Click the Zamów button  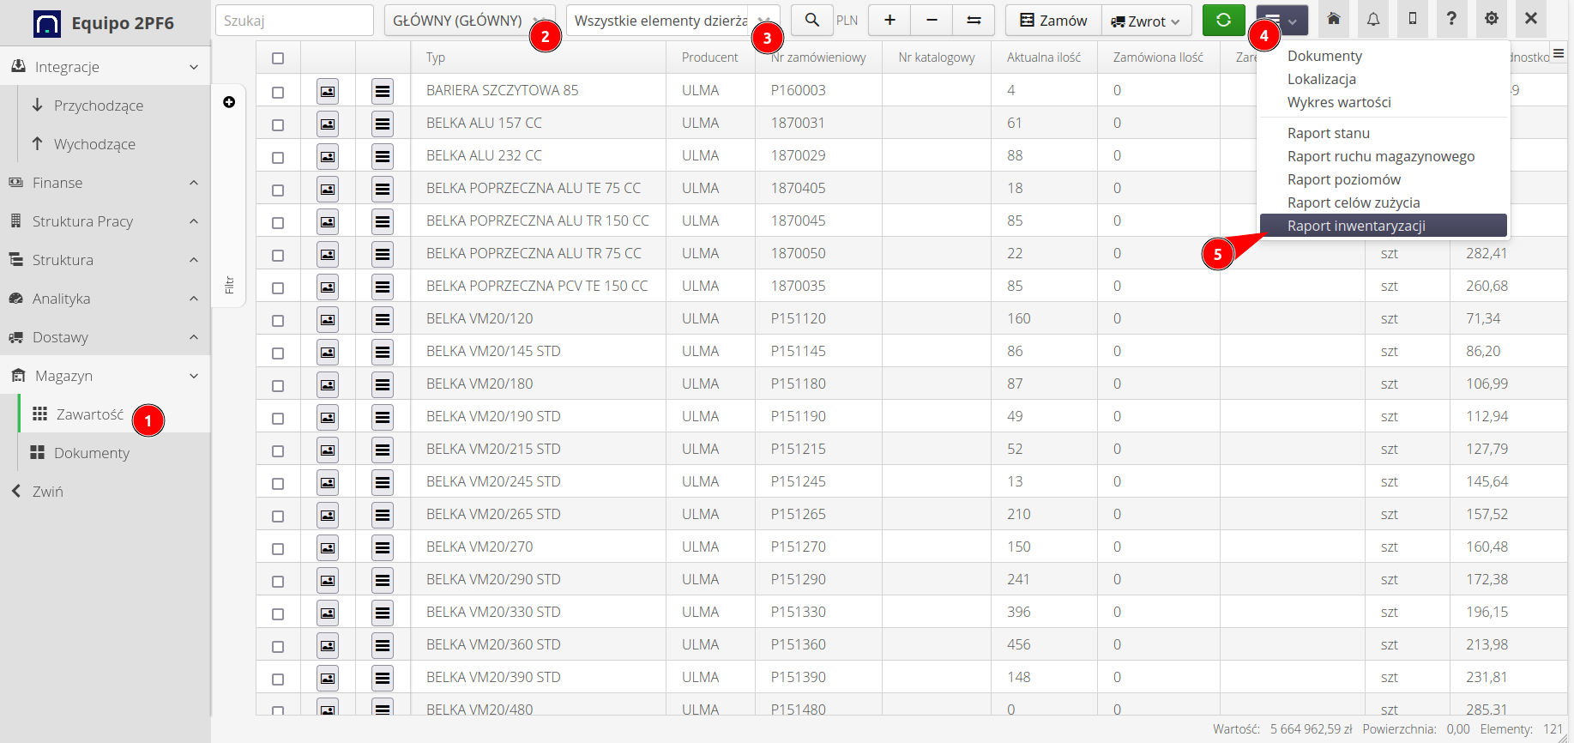point(1053,20)
